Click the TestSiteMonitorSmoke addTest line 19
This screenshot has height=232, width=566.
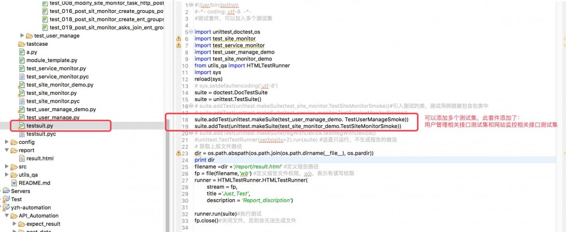tap(298, 126)
